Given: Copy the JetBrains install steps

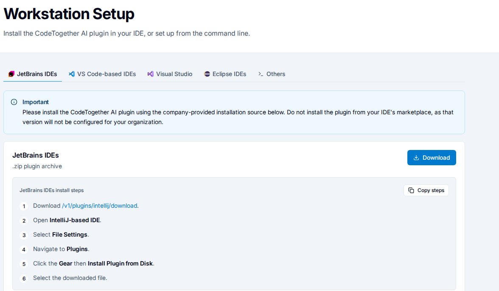Looking at the screenshot, I should point(426,190).
